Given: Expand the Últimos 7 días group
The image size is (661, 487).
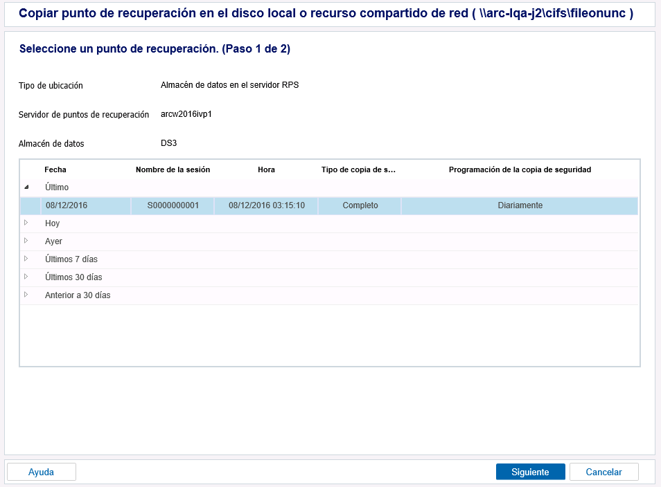Looking at the screenshot, I should tap(26, 259).
